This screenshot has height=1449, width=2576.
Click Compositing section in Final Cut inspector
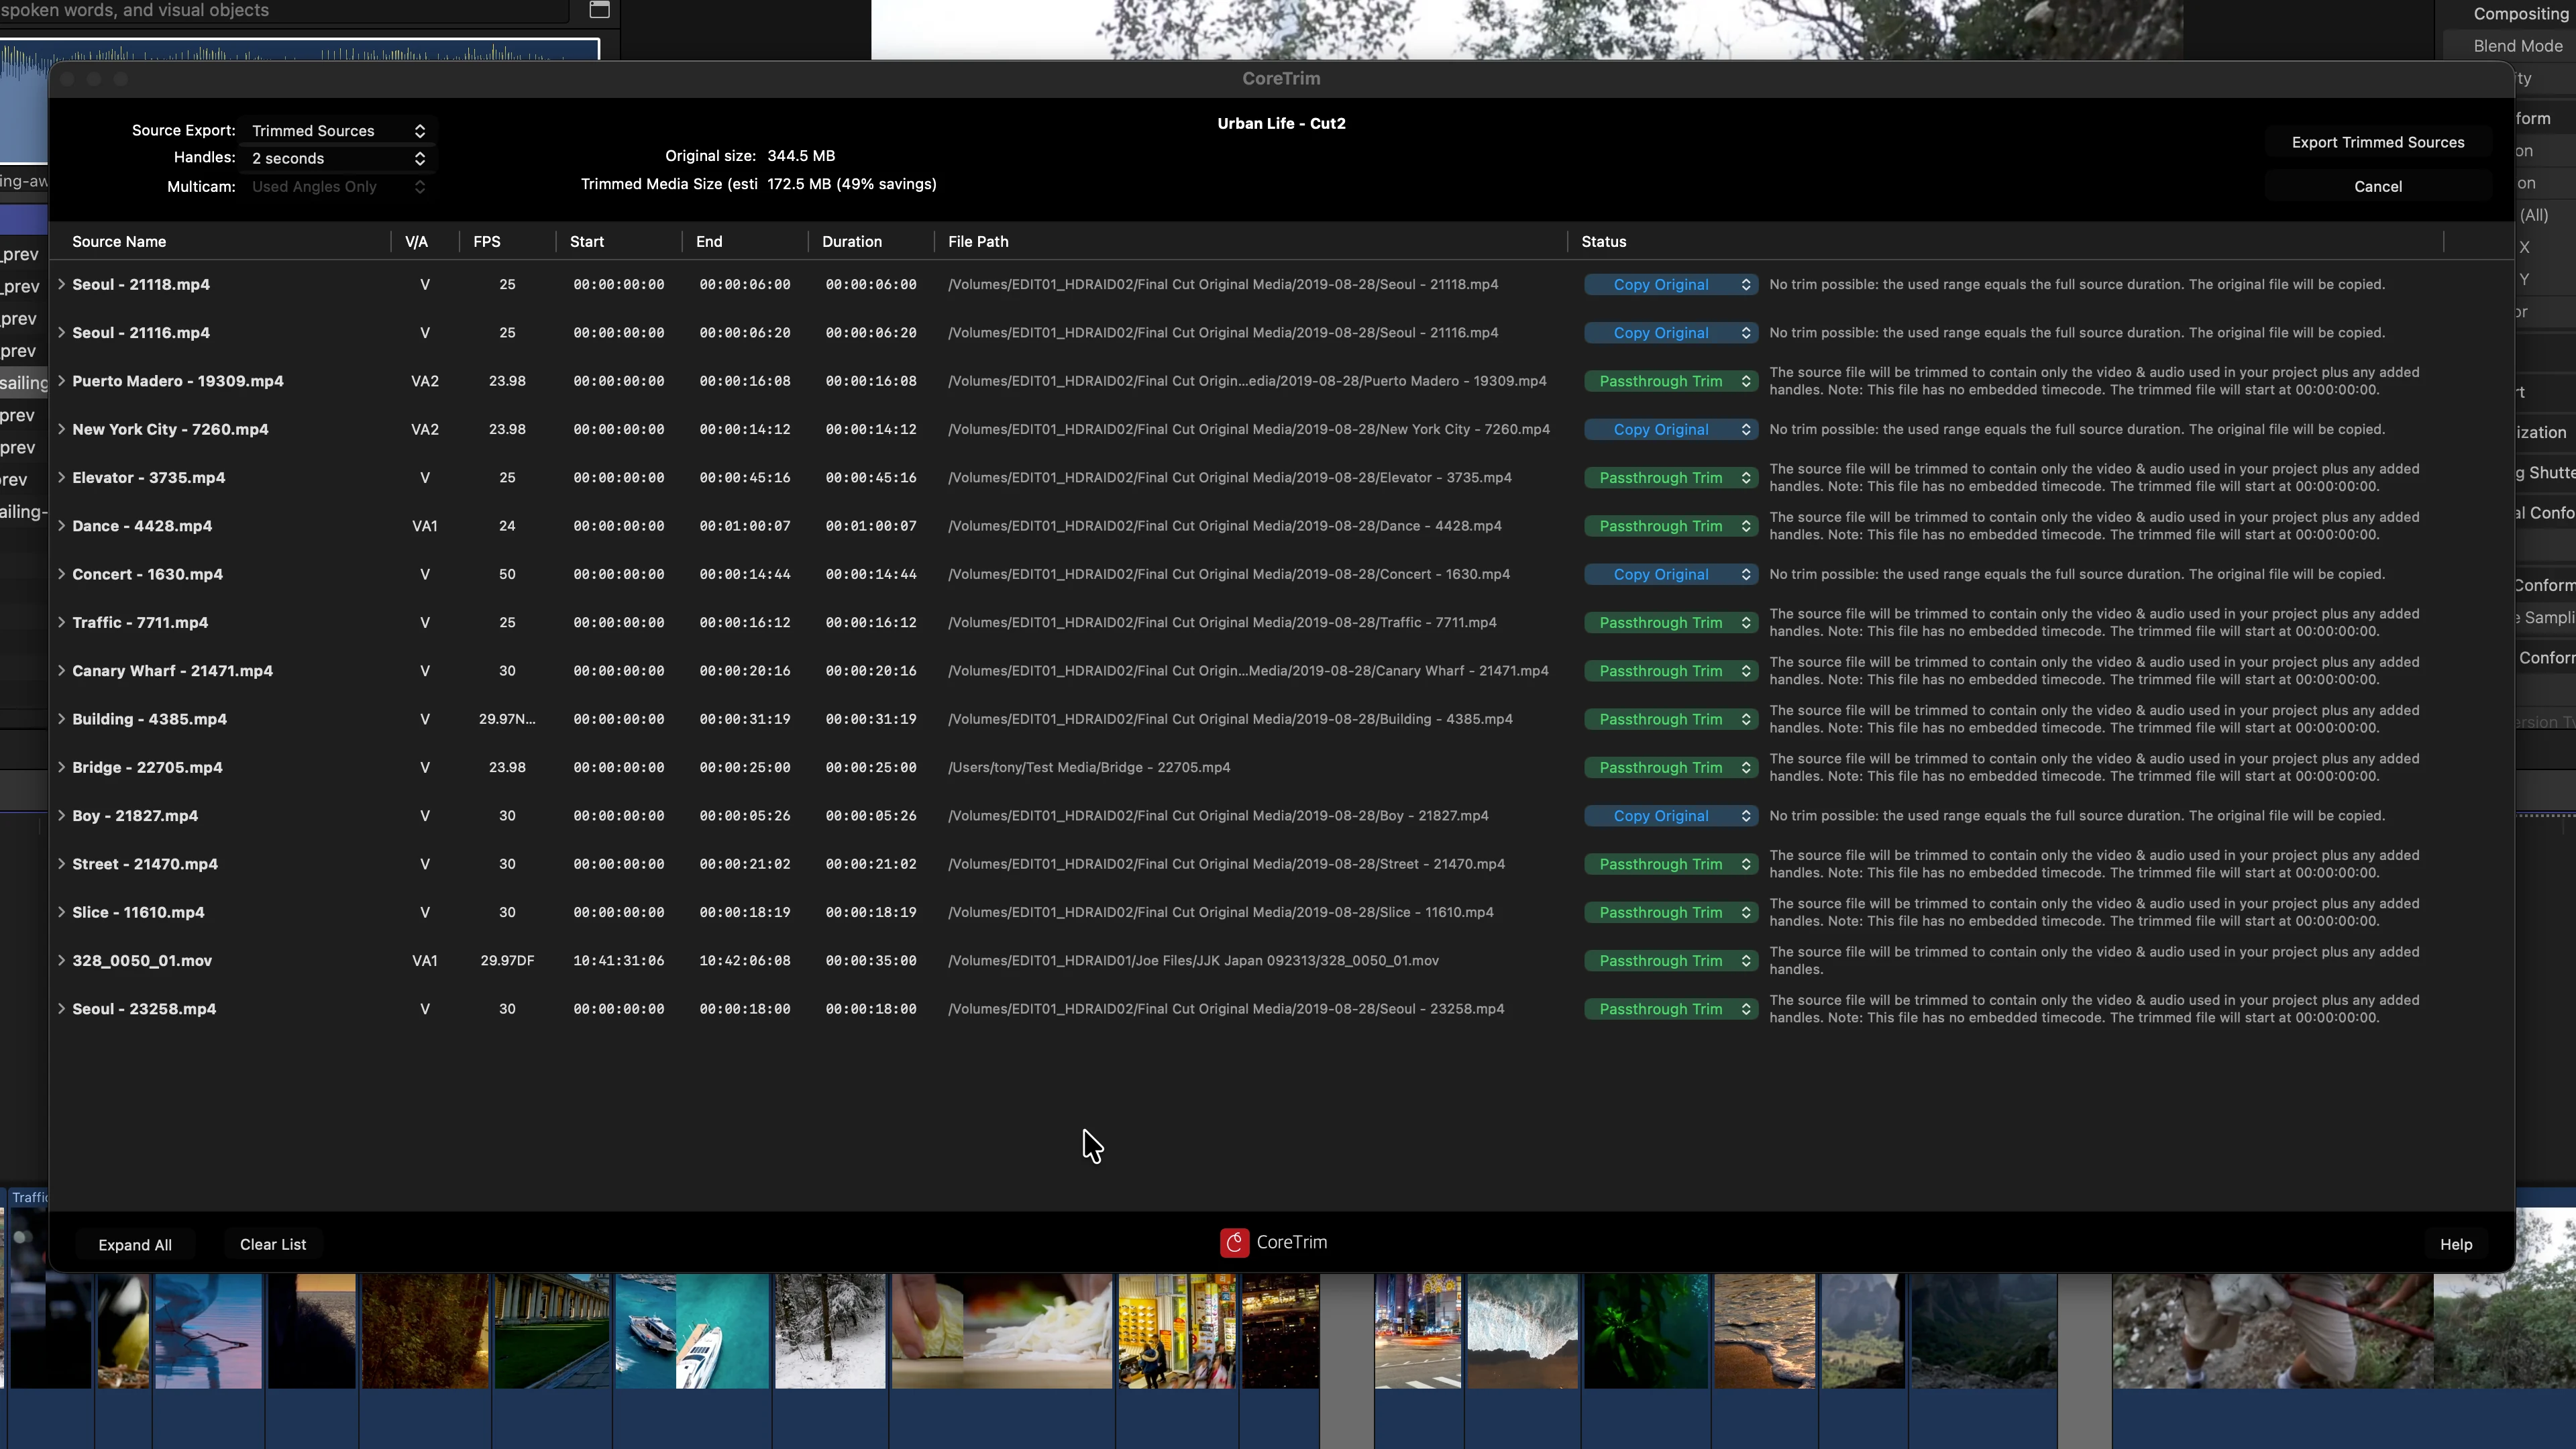2520,14
